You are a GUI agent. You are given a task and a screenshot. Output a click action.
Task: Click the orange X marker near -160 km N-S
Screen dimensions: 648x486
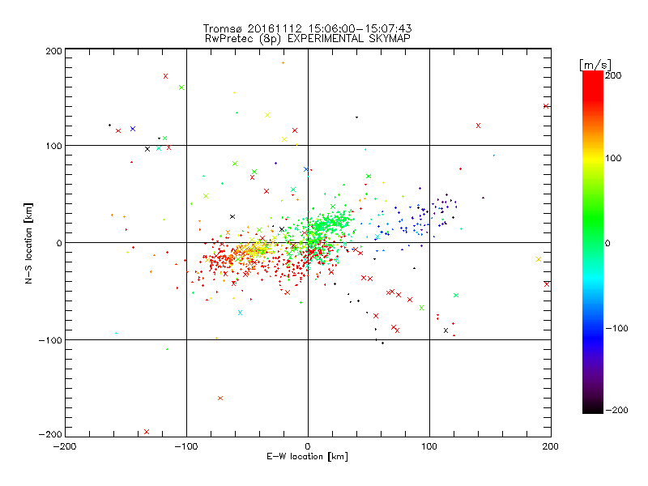(220, 398)
